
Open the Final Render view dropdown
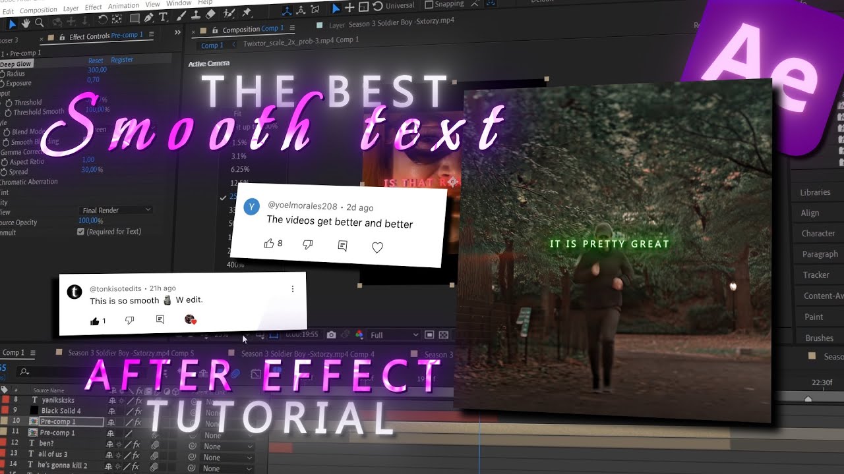(116, 210)
